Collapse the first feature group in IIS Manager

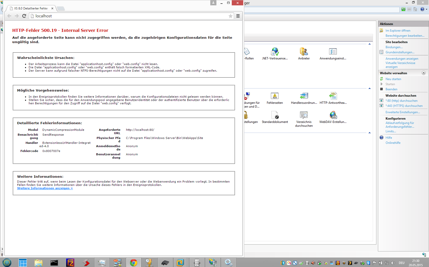pyautogui.click(x=369, y=44)
